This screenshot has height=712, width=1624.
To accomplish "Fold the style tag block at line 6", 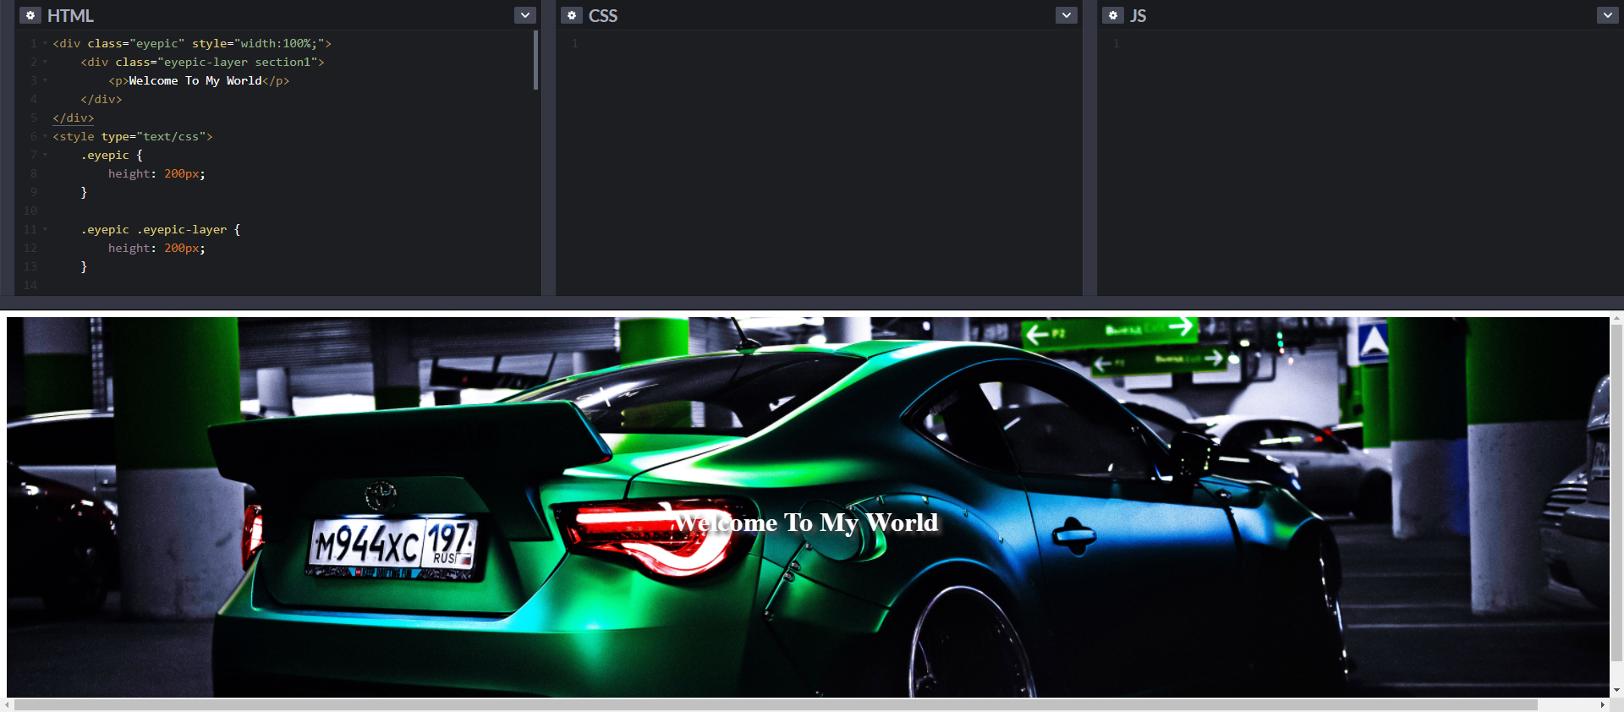I will (x=45, y=136).
